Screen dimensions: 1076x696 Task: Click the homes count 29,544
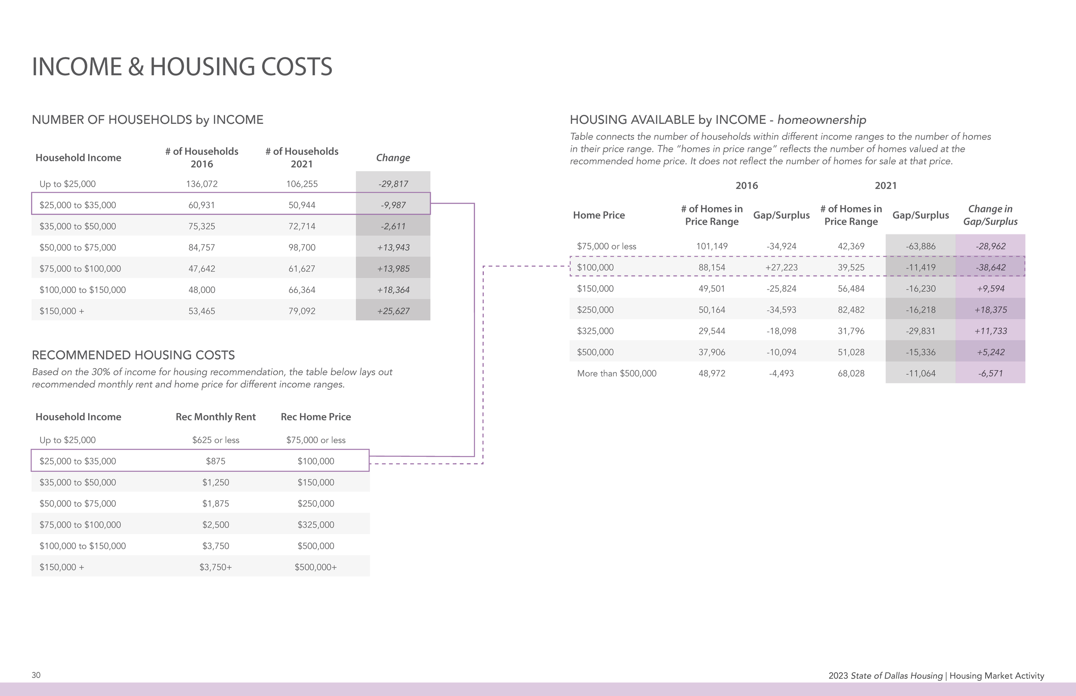712,331
